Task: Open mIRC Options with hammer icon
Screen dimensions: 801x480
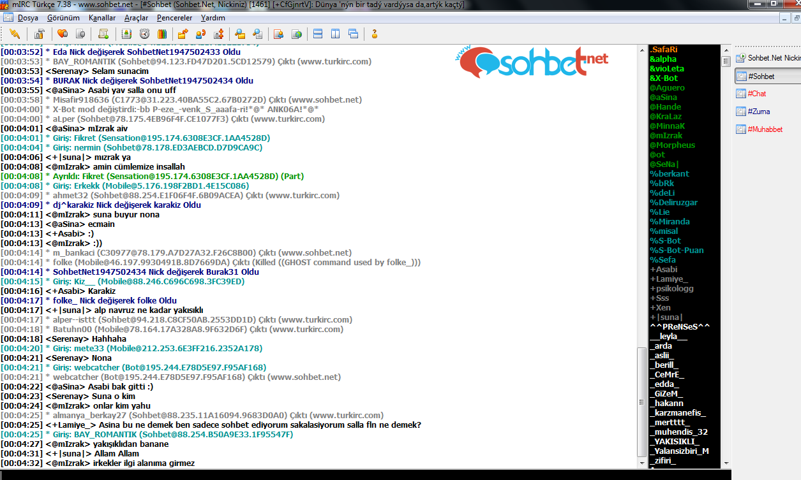Action: pos(40,34)
